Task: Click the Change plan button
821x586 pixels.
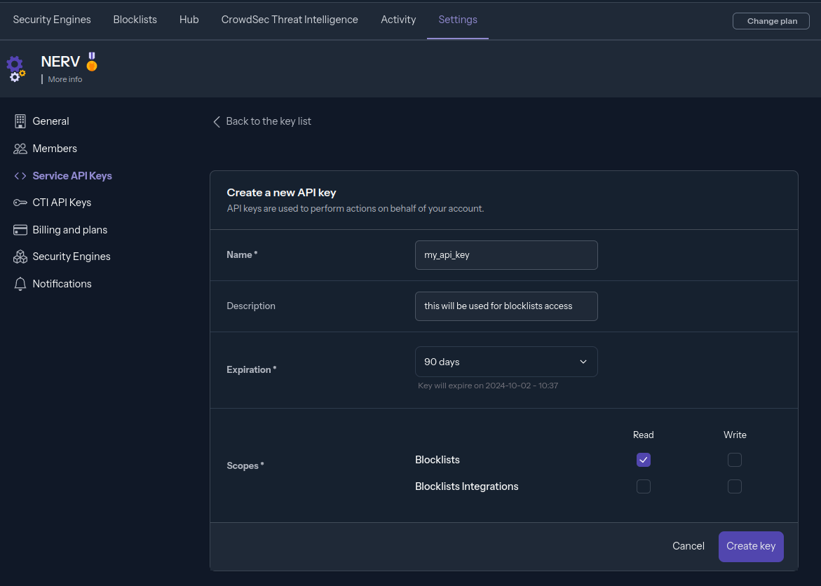Action: (x=771, y=20)
